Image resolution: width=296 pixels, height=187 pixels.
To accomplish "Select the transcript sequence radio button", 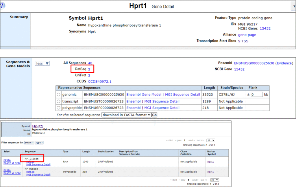I will (59, 101).
